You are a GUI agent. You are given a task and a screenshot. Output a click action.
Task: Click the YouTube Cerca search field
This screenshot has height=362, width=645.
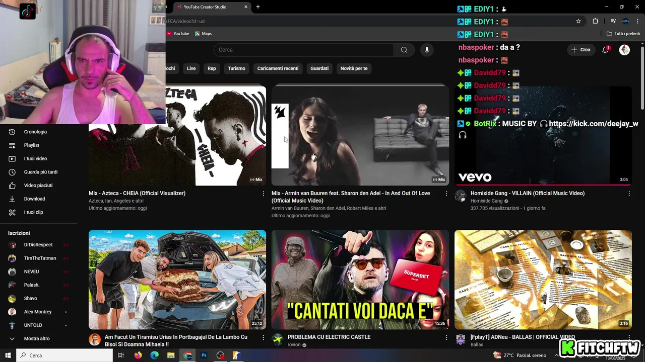point(303,50)
